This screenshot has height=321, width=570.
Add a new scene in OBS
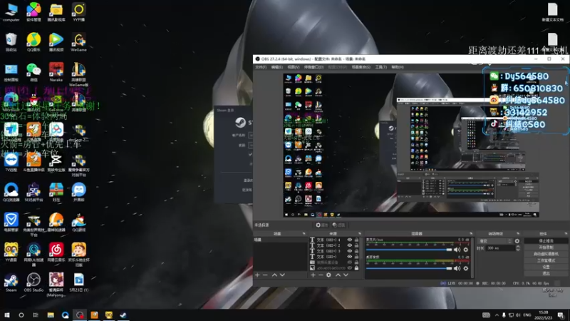257,275
